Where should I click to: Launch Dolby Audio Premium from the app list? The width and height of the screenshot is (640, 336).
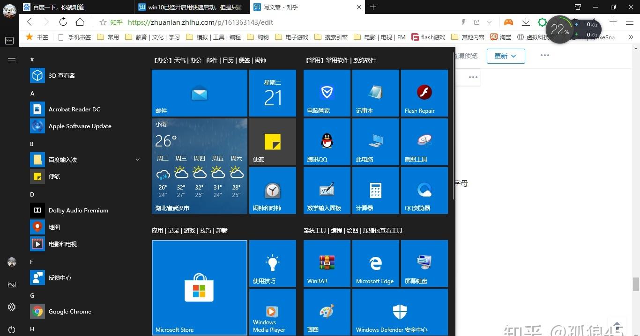(x=86, y=210)
